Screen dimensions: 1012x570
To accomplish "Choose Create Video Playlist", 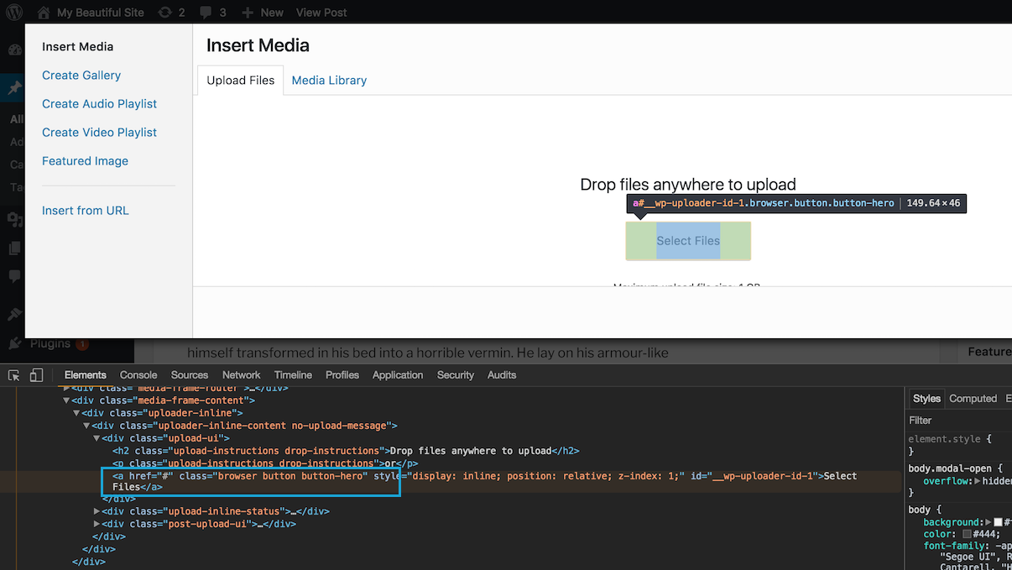I will pos(100,132).
